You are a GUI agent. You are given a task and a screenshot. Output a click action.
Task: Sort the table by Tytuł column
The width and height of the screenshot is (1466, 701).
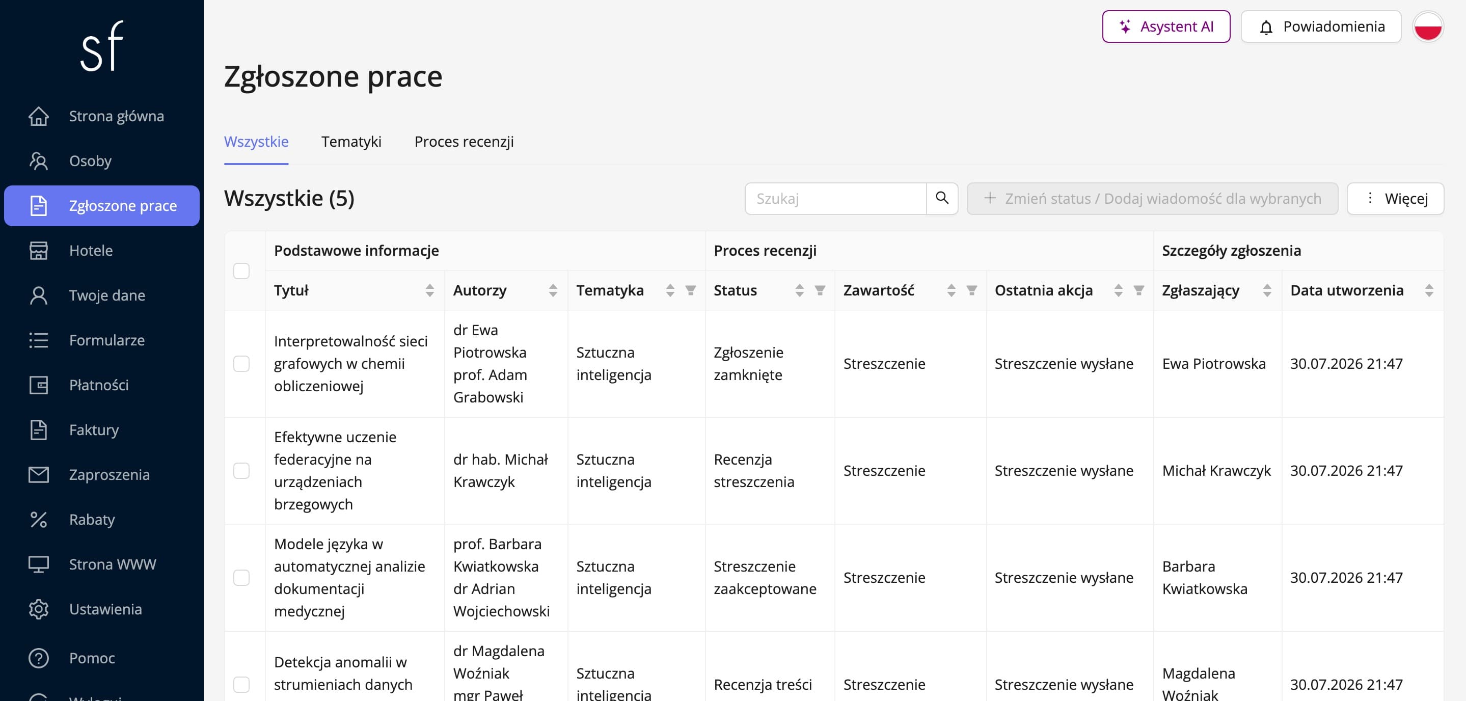coord(430,291)
